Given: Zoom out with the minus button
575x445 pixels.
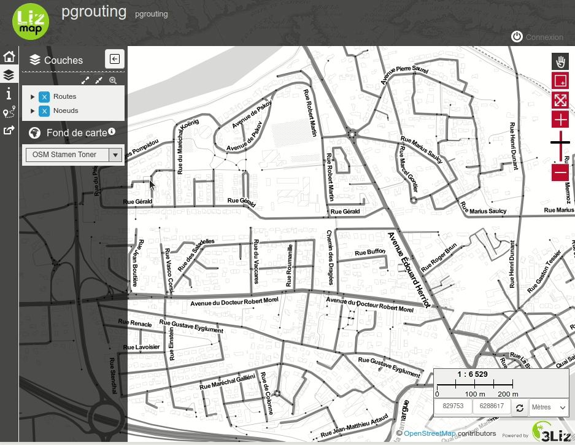Looking at the screenshot, I should click(560, 172).
